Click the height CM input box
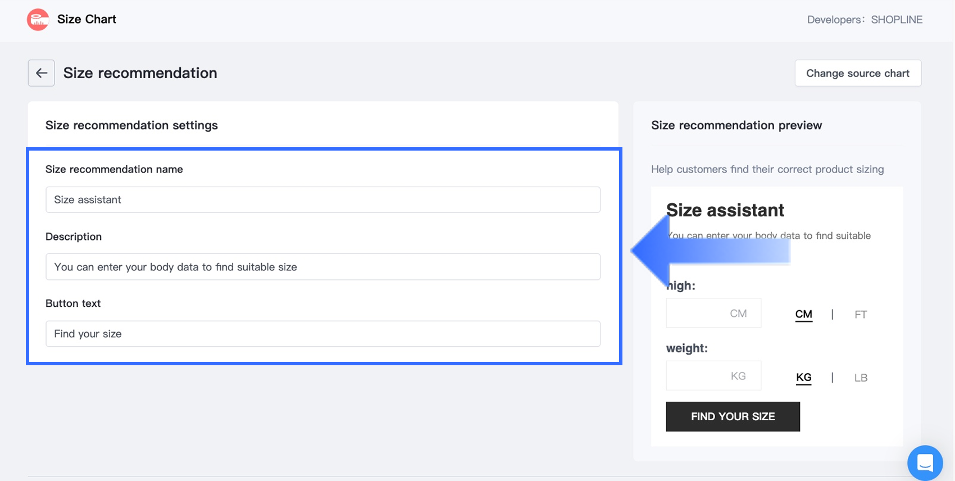Screen dimensions: 955x481 (713, 313)
